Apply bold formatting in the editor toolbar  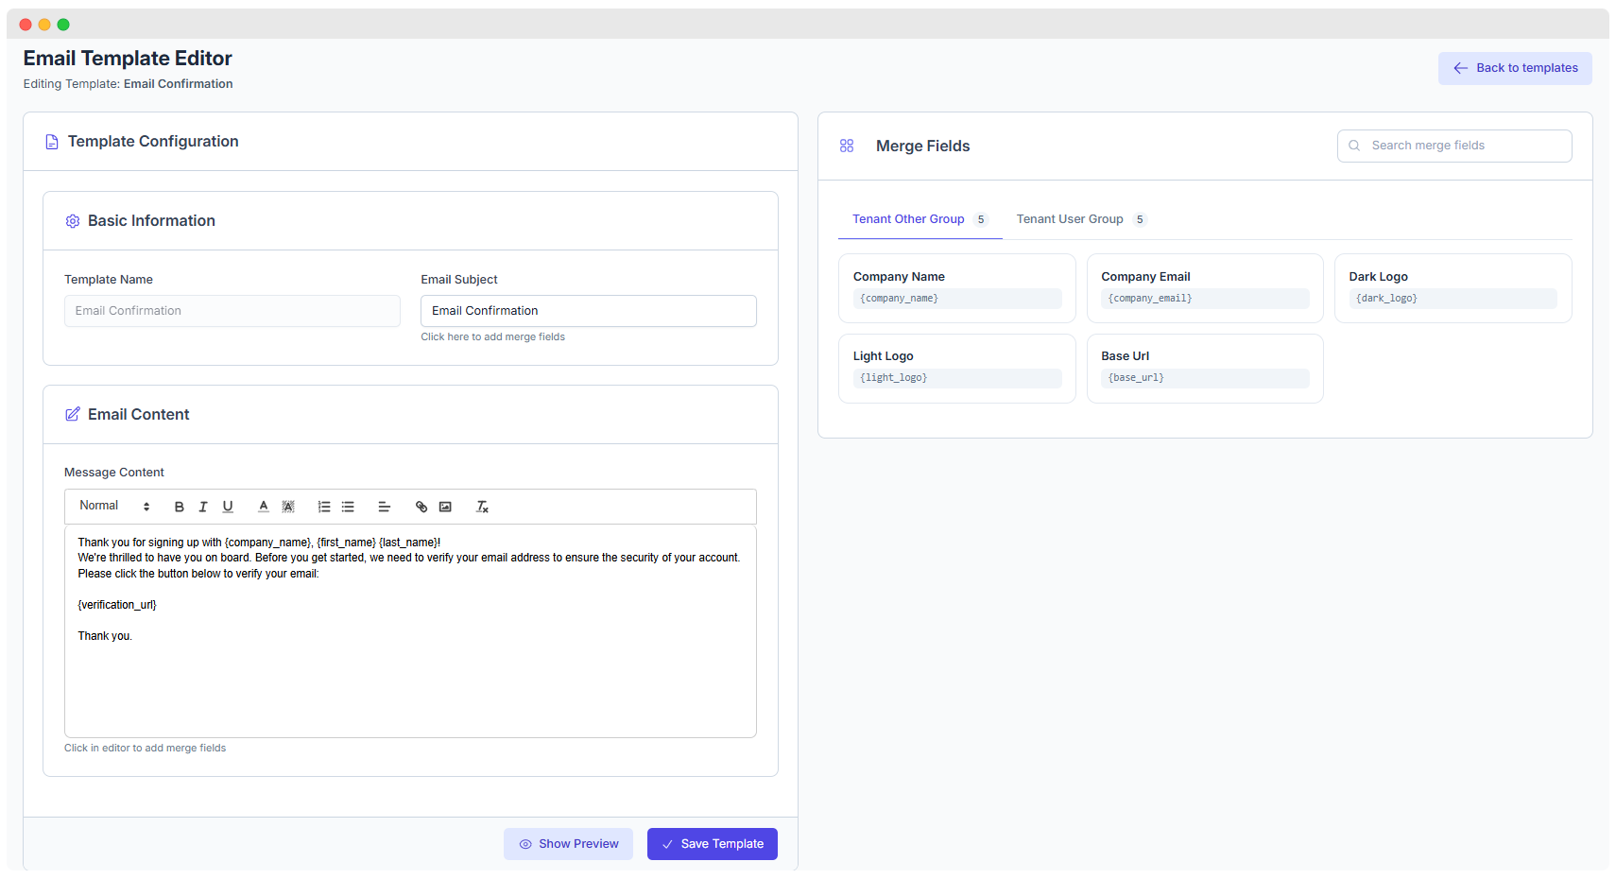pos(179,507)
